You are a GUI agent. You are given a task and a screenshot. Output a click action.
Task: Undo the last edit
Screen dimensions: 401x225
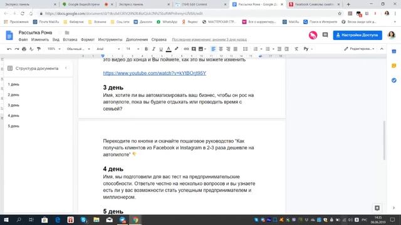click(9, 49)
